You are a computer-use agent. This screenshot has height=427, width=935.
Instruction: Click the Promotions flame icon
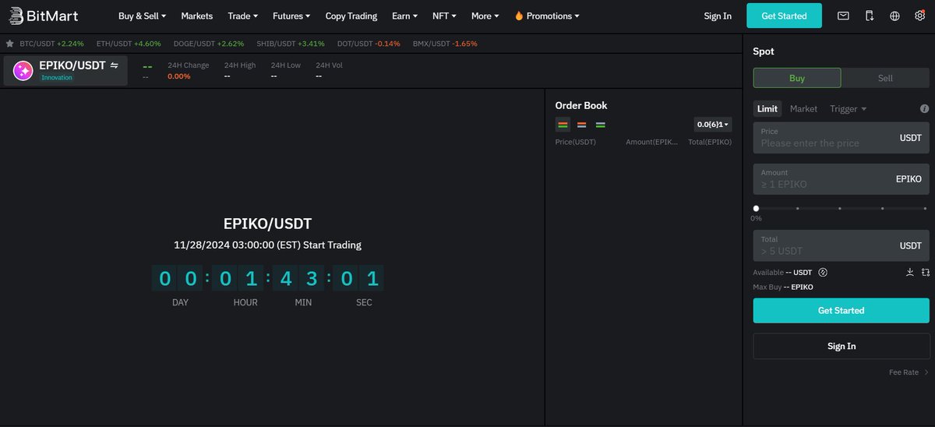519,16
